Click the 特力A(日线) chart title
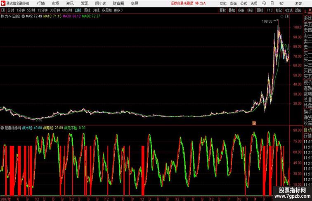Viewport: 312px width, 201px height. (x=10, y=17)
